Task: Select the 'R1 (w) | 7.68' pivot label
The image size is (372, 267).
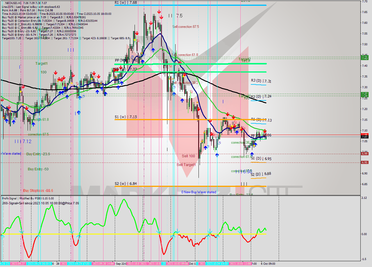Action: coord(126,2)
